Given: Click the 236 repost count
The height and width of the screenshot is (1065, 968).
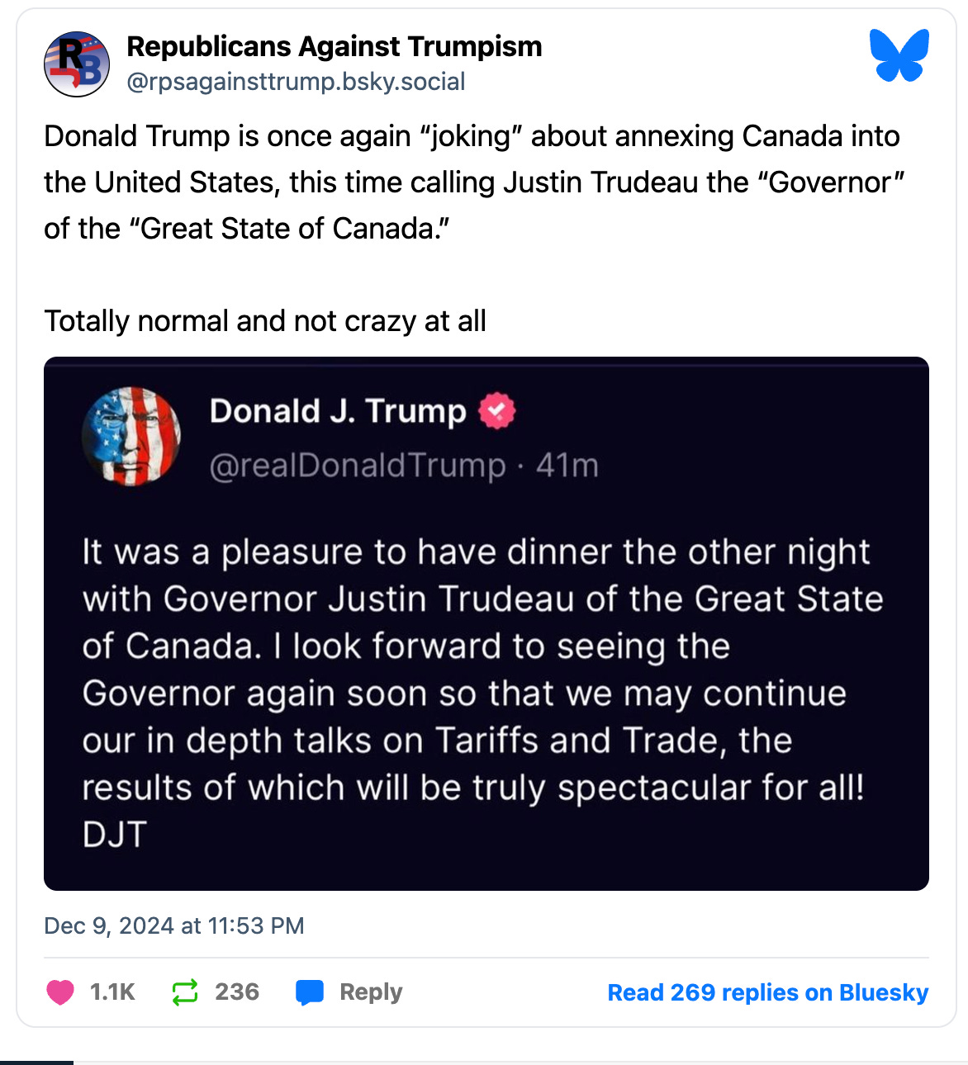Looking at the screenshot, I should tap(236, 992).
